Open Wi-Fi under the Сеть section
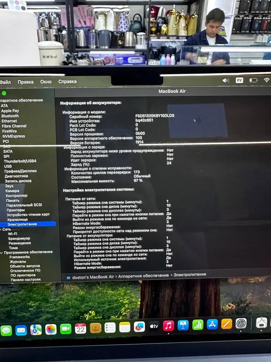Image resolution: width=271 pixels, height=362 pixels. [13, 234]
